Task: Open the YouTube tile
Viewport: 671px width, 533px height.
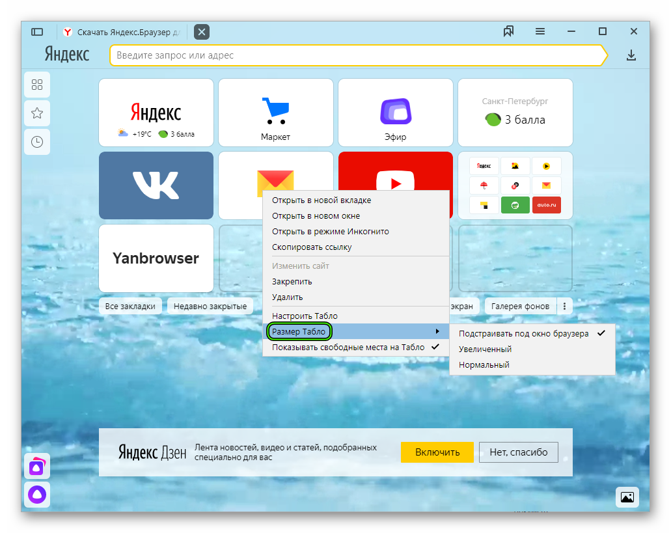Action: 396,171
